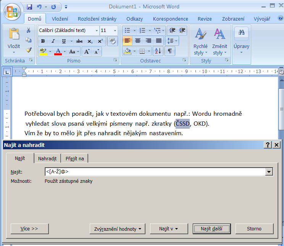
Task: Switch to the Korespondence ribbon tab
Action: [x=170, y=19]
